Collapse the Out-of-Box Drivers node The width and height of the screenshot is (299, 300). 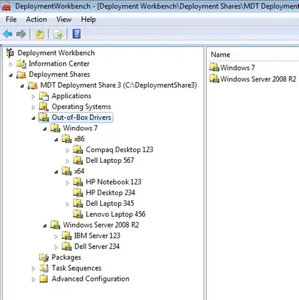pos(34,118)
